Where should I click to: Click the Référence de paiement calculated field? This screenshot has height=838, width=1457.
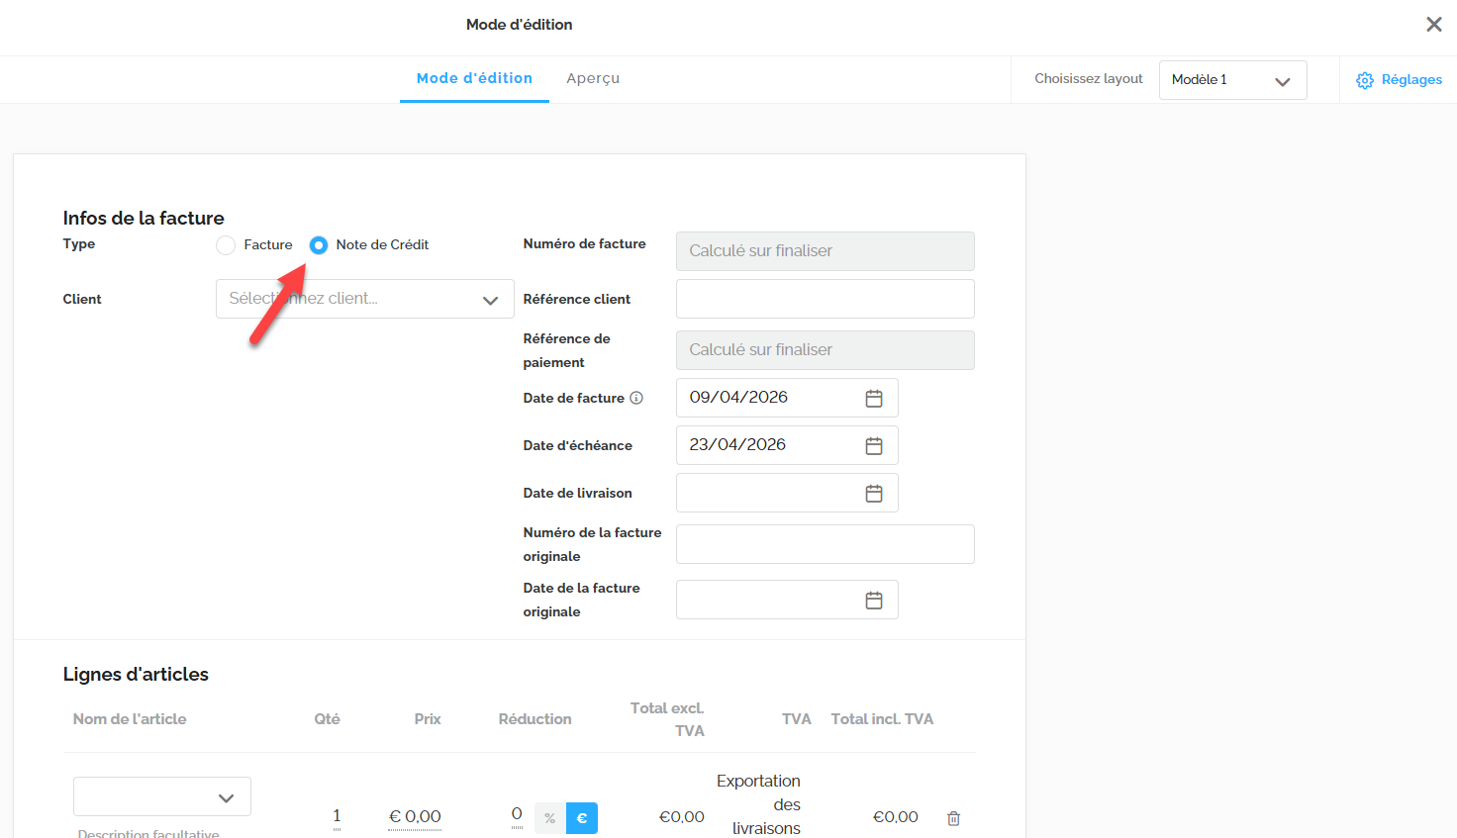[826, 350]
